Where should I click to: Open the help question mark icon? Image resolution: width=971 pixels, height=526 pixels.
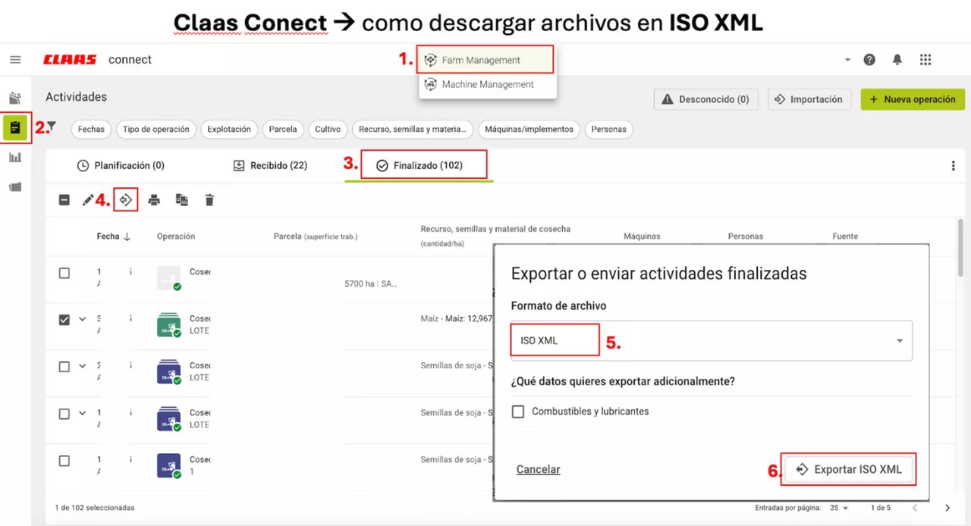tap(869, 60)
